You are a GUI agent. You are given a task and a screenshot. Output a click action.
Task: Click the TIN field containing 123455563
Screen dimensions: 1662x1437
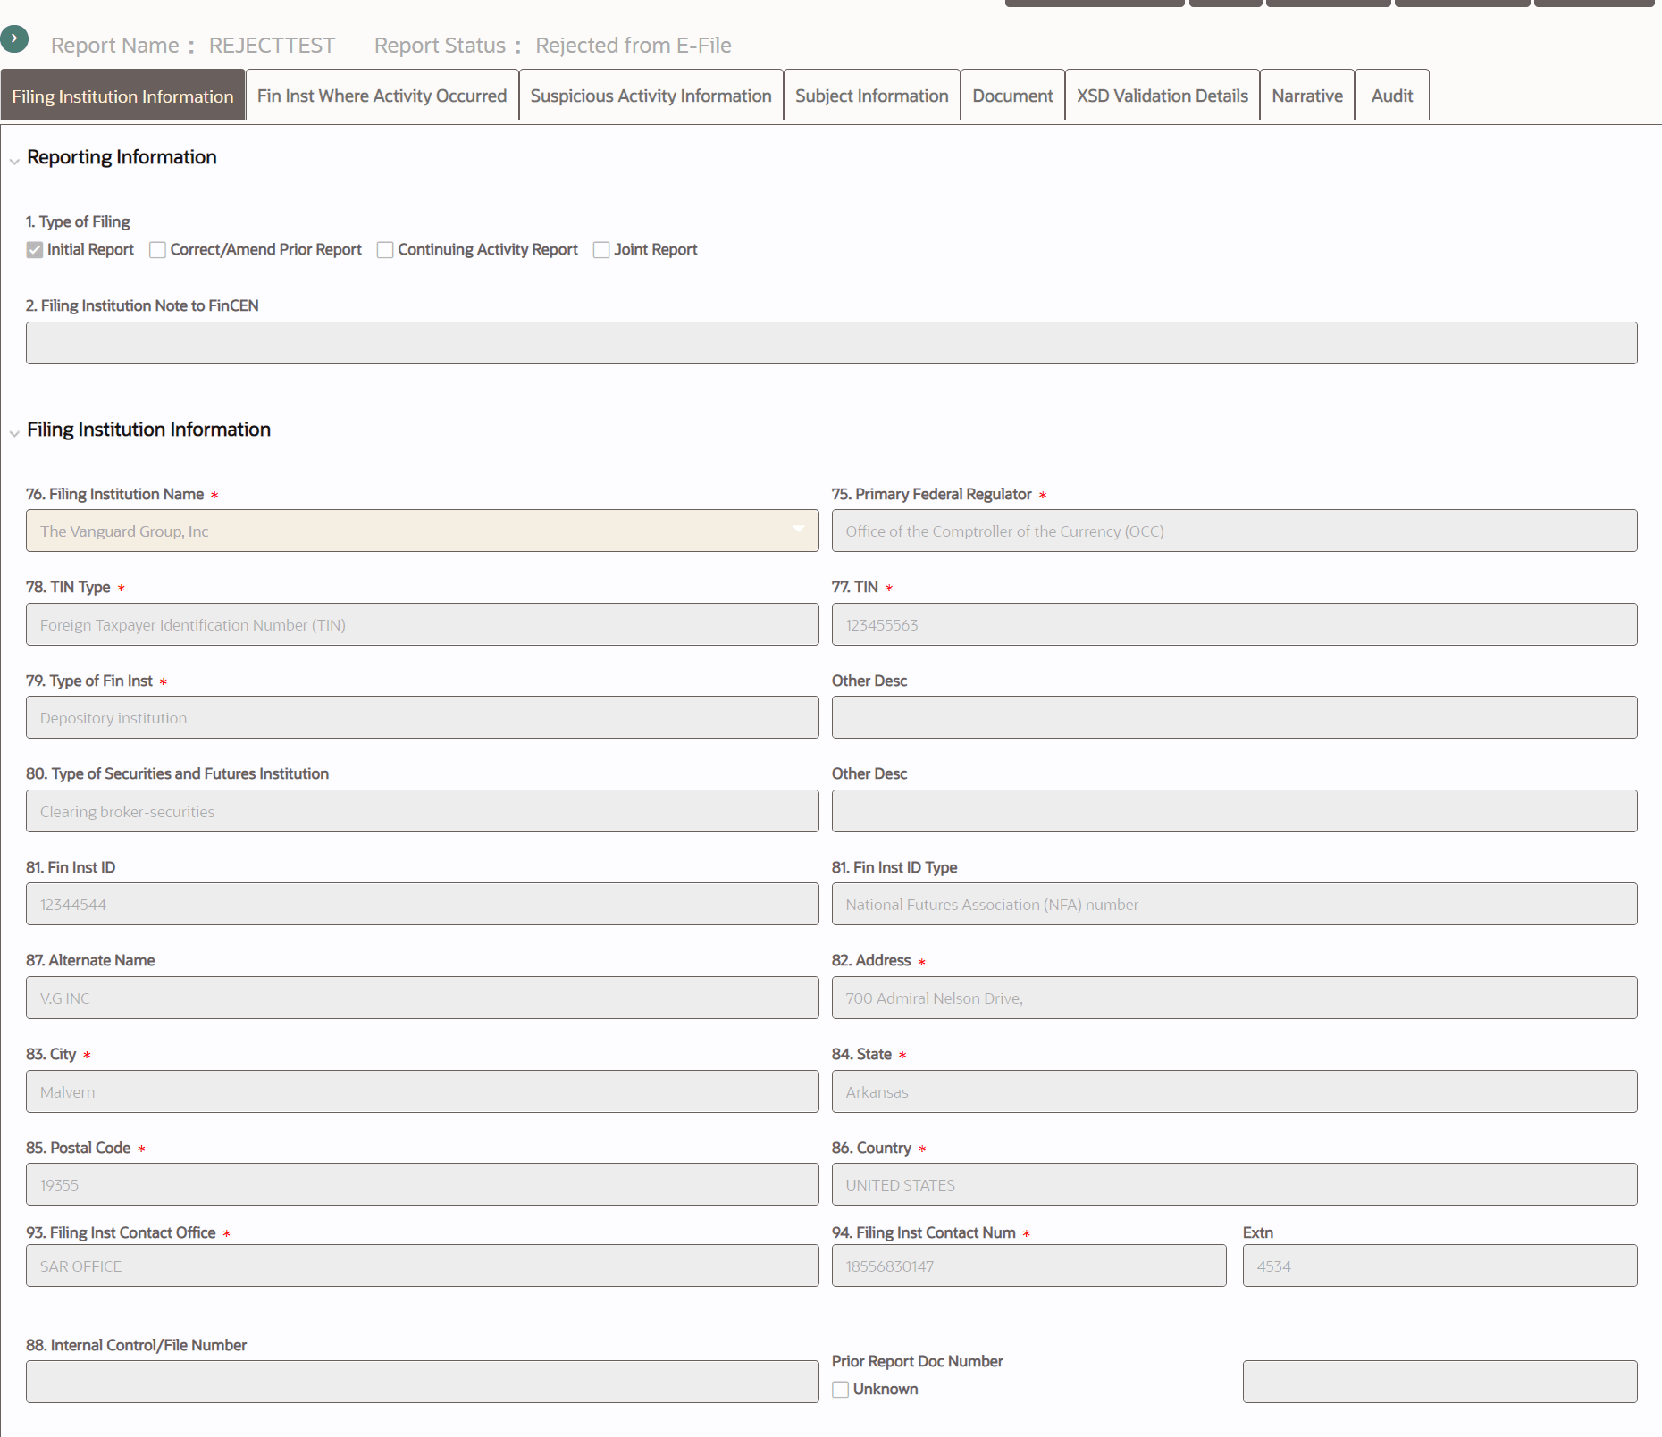point(1235,624)
